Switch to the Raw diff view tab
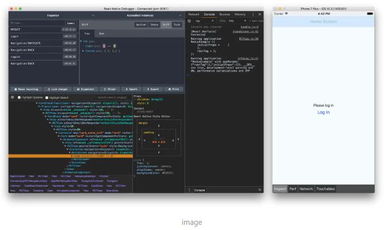 (102, 33)
